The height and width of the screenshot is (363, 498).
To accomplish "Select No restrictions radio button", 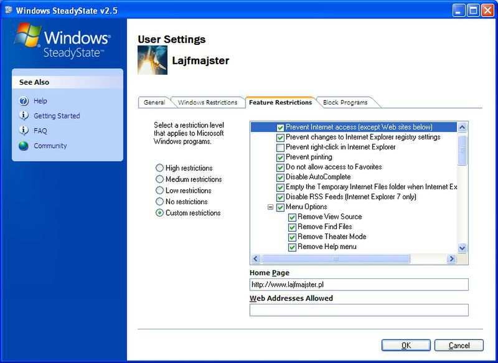I will coord(160,201).
